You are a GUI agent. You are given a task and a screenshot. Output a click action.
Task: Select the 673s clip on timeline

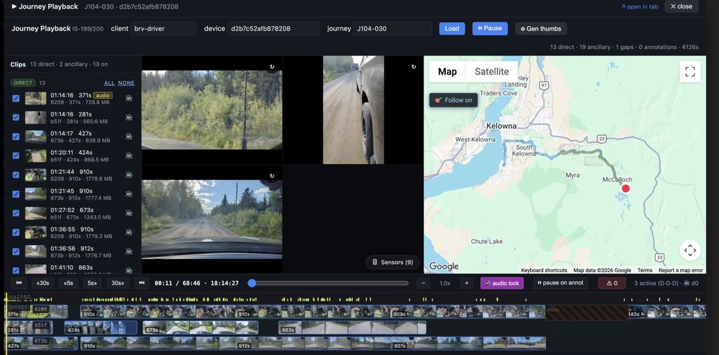[201, 328]
